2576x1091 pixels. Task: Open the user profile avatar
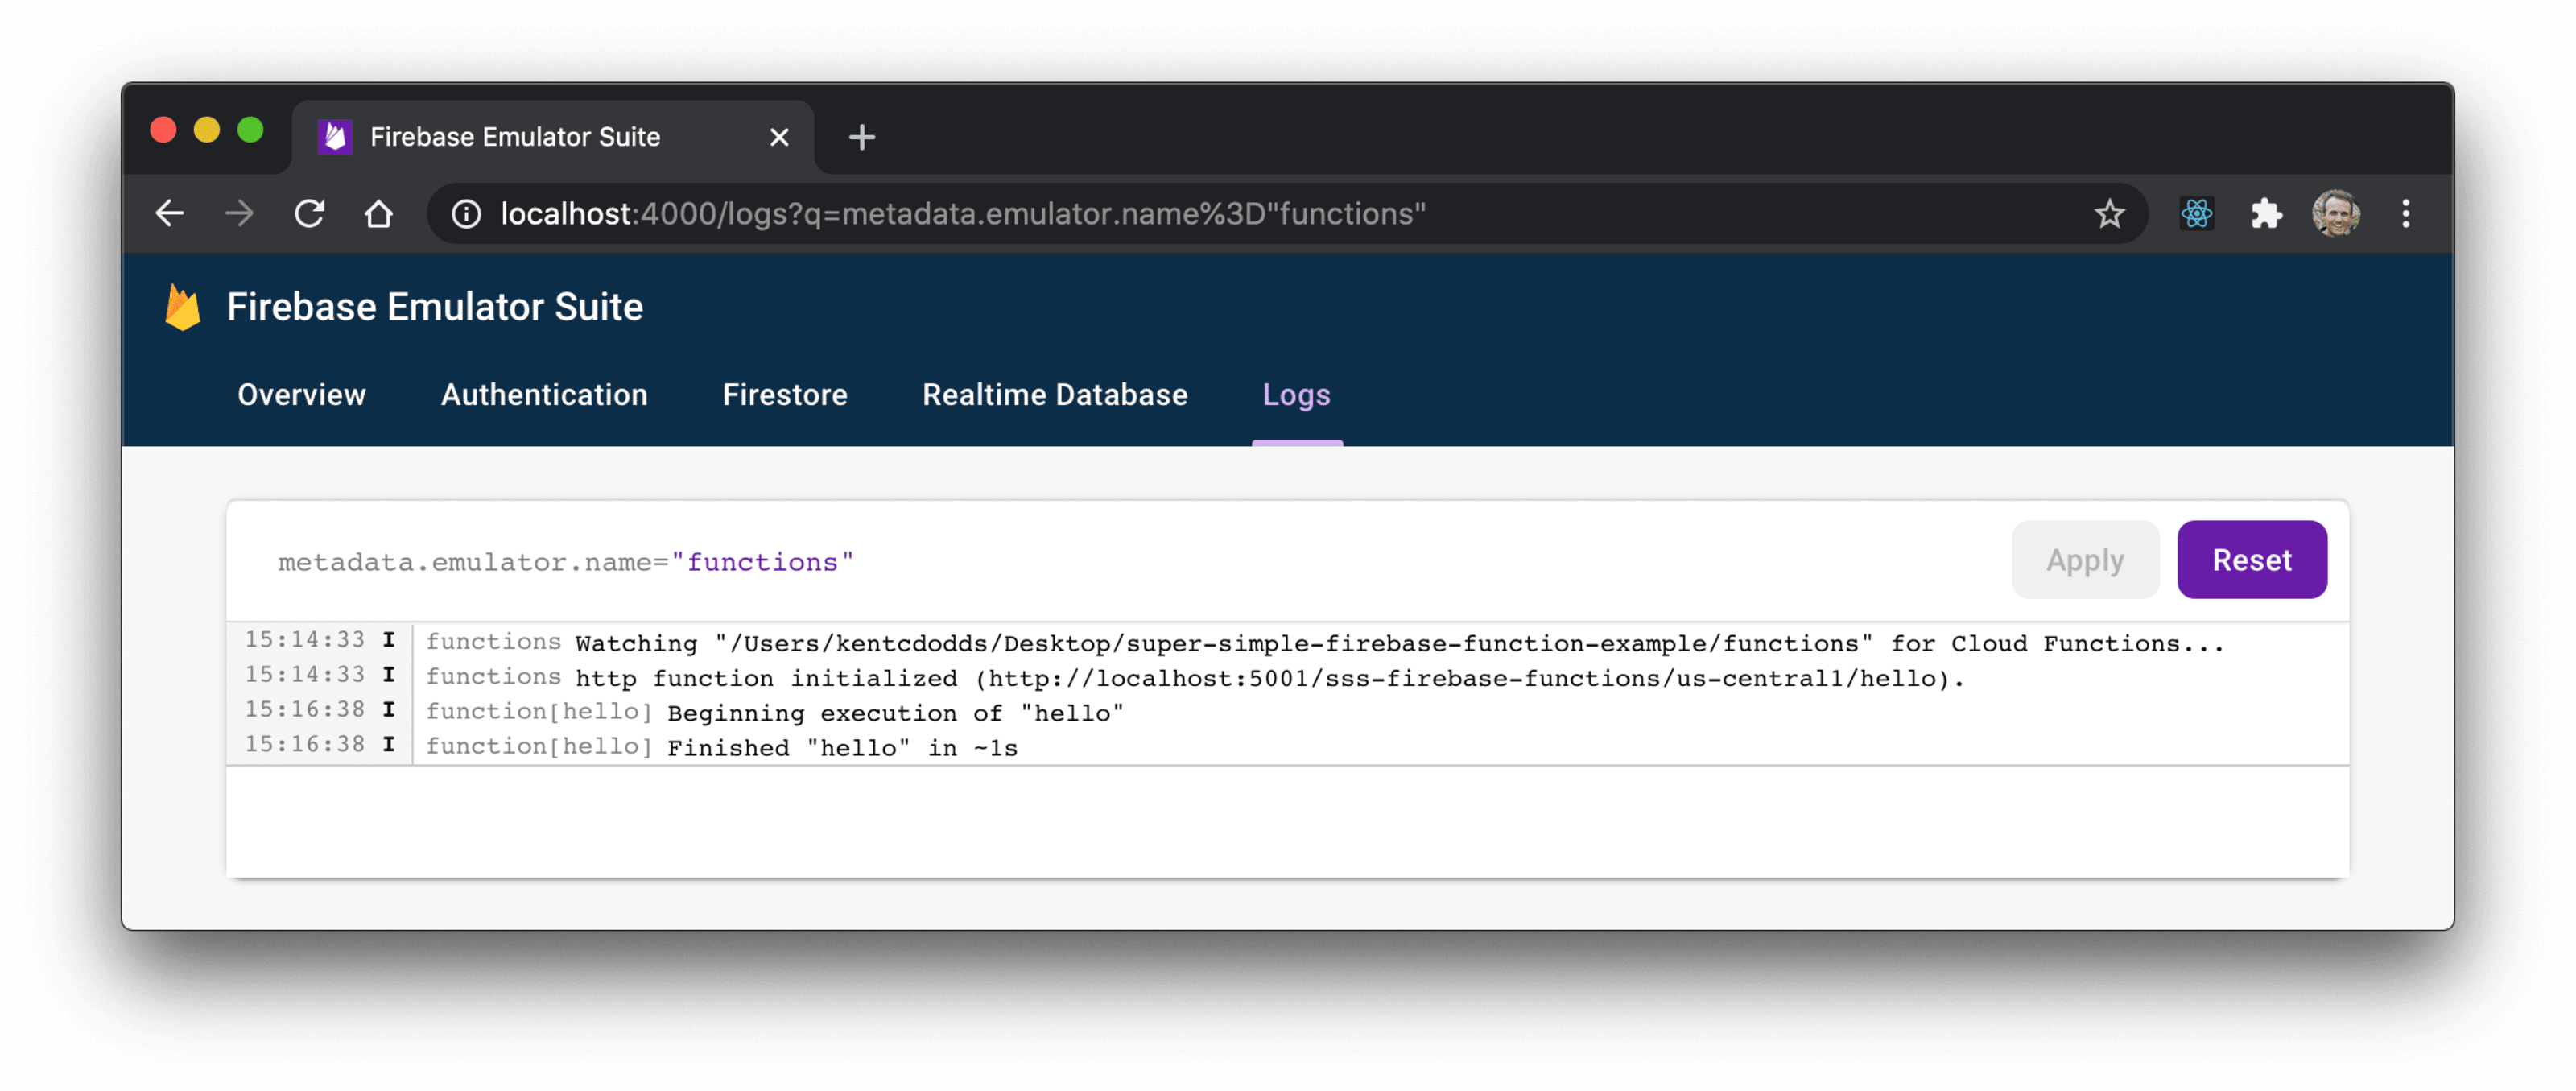2336,214
